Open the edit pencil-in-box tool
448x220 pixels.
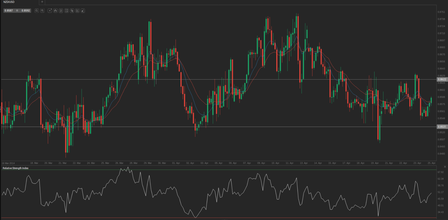[77, 11]
